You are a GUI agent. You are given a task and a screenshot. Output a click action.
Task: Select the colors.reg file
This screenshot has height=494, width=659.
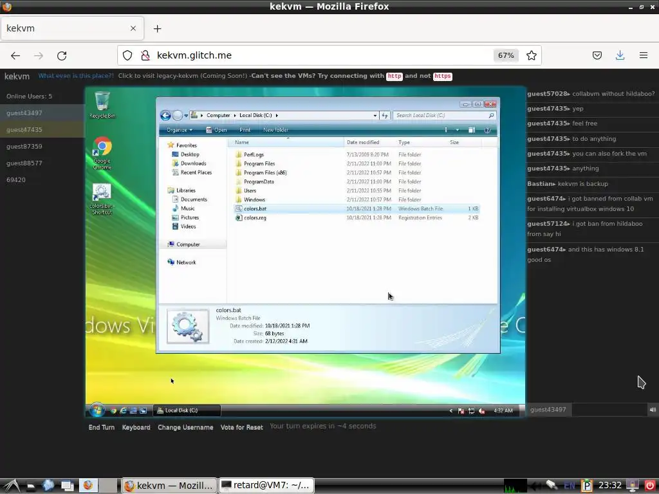coord(251,218)
